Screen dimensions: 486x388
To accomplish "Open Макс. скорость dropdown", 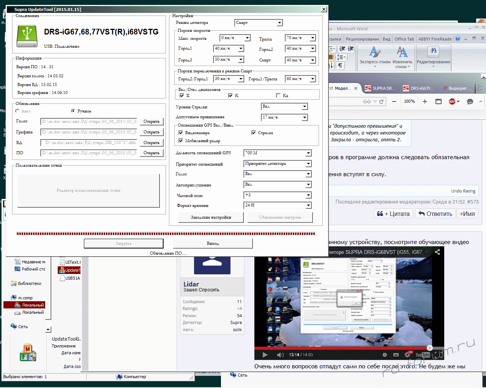I will [x=235, y=38].
